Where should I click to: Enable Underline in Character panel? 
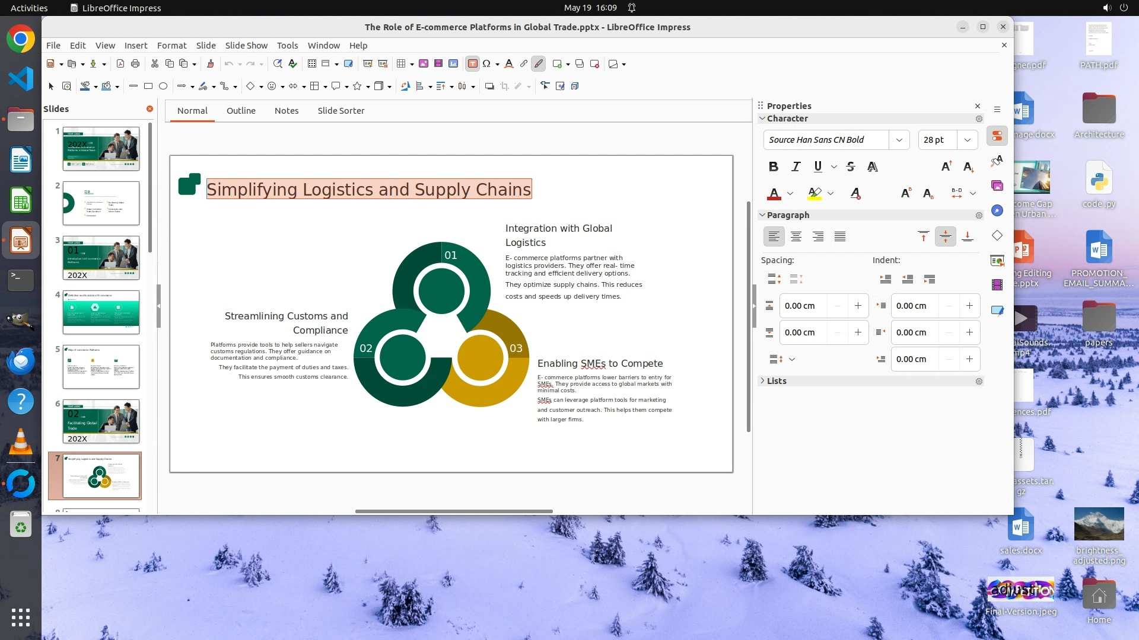pyautogui.click(x=817, y=167)
